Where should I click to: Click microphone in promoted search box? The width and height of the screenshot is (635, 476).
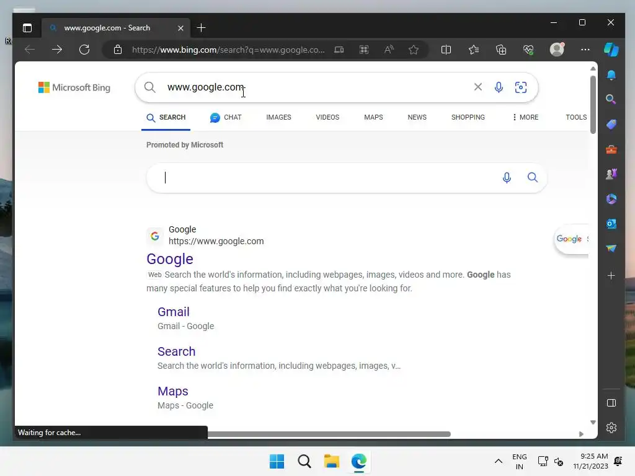pyautogui.click(x=507, y=178)
